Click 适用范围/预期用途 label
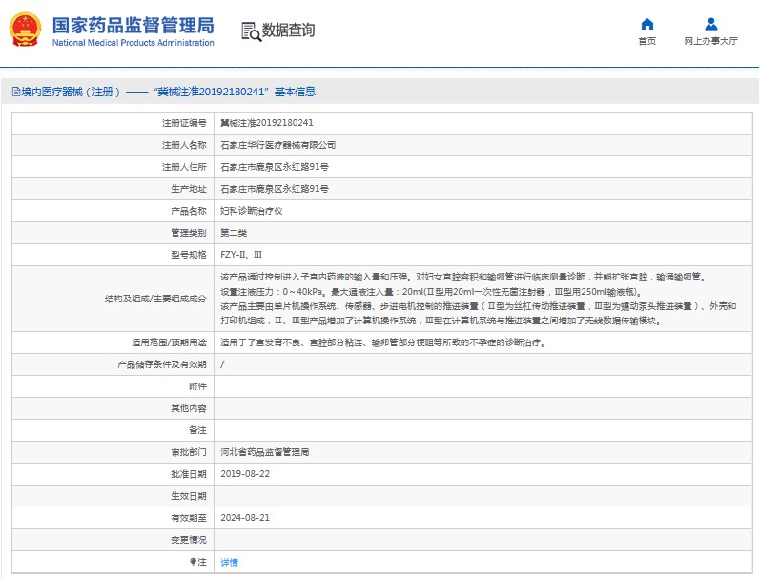This screenshot has height=580, width=759. pos(169,342)
